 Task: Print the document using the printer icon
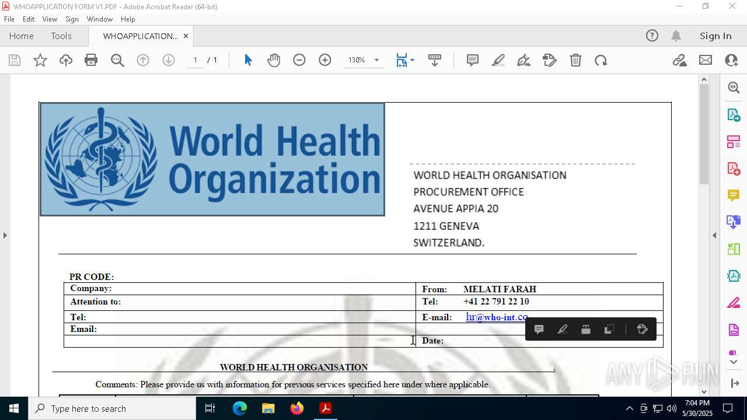[x=91, y=60]
